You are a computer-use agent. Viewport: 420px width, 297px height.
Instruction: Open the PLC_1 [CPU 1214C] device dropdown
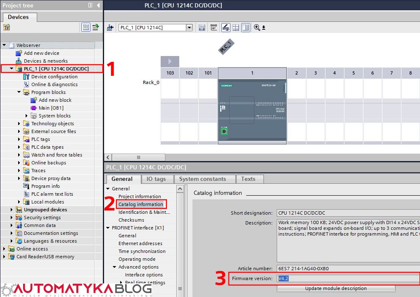click(x=190, y=28)
